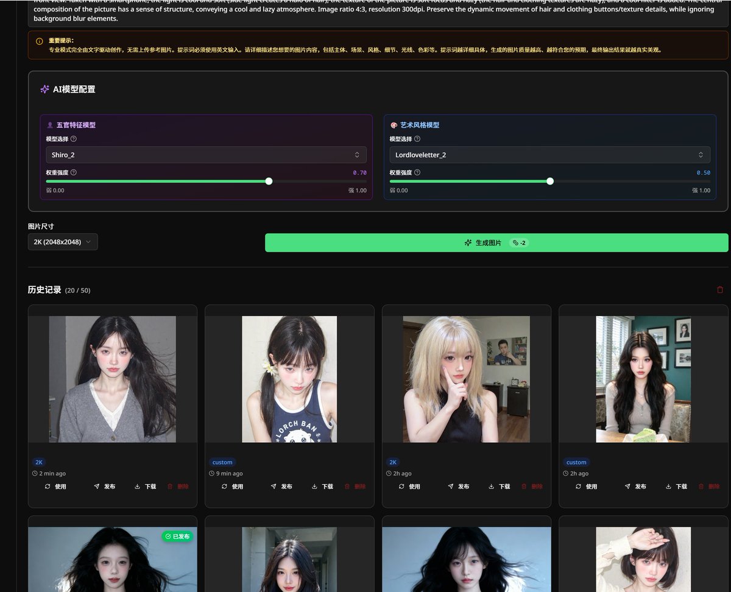Click 发布 on the custom 2h ago card
The width and height of the screenshot is (731, 592).
point(635,487)
